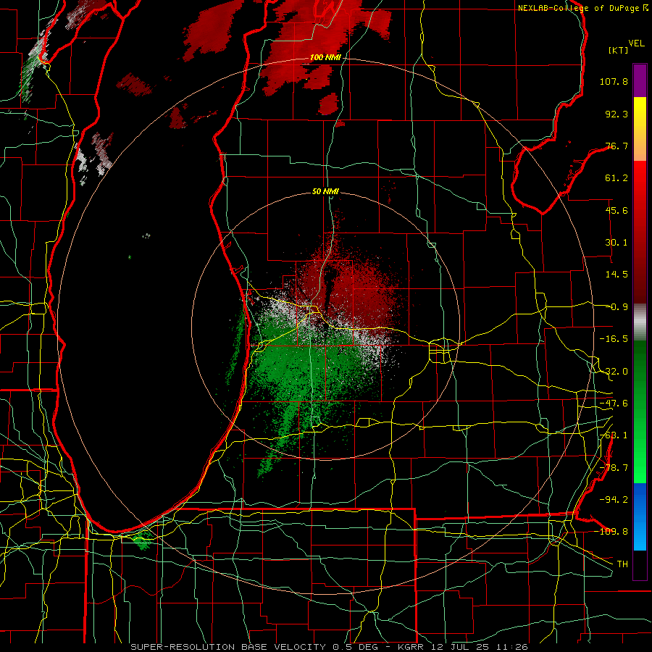Click the -16.5 velocity scale value

614,339
